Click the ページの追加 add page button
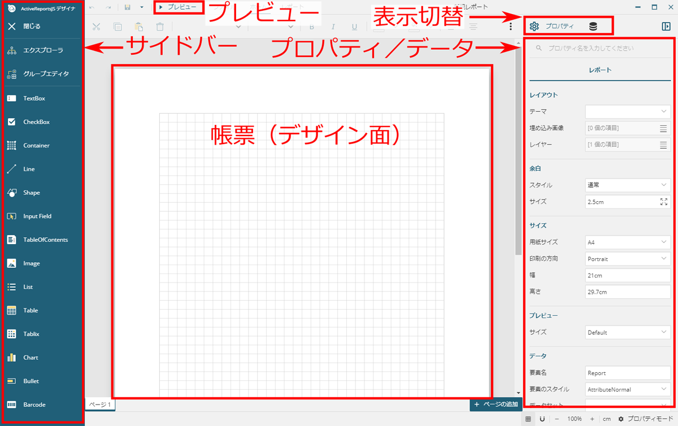This screenshot has height=426, width=678. tap(496, 405)
